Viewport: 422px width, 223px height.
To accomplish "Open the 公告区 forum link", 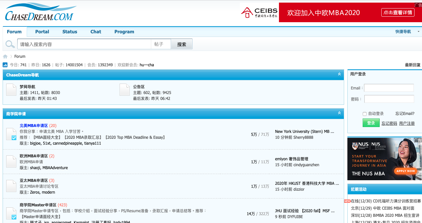I will pos(139,87).
